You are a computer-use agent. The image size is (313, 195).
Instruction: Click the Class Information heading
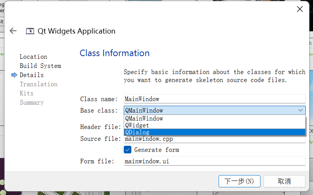click(x=115, y=53)
